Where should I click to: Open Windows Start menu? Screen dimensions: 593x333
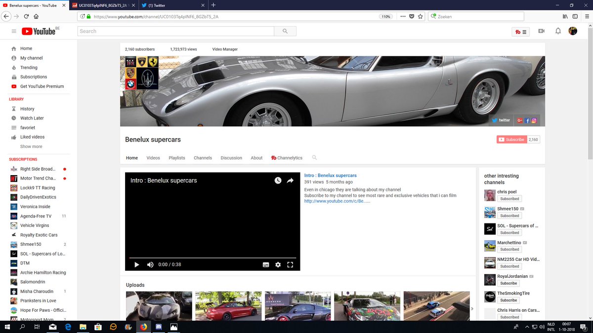click(7, 327)
